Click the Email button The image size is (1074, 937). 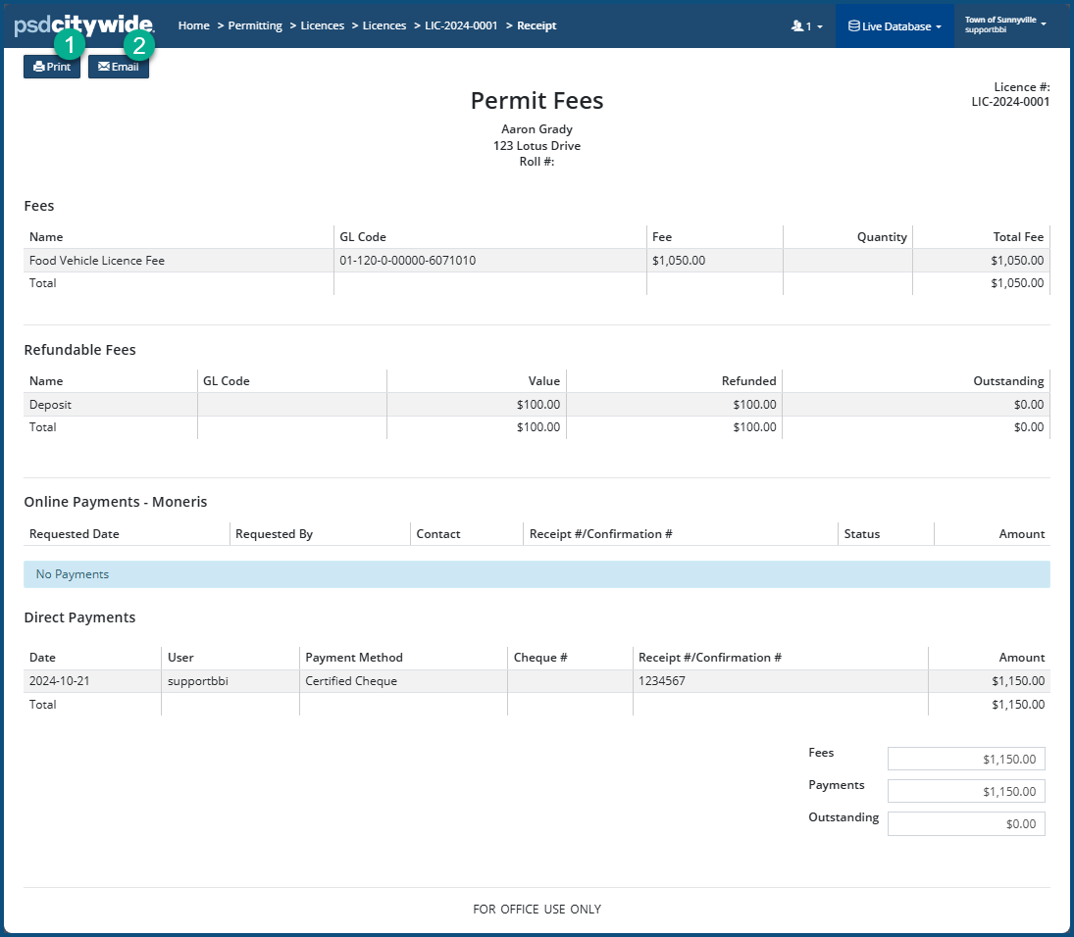coord(118,68)
